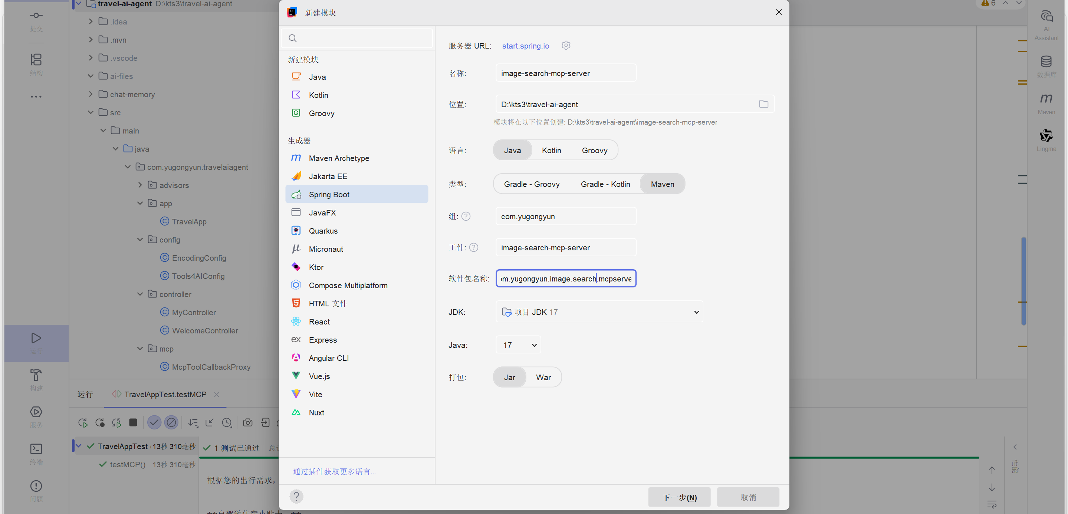1068x514 pixels.
Task: Switch to TravelAppTest.testMCP run tab
Action: 165,394
